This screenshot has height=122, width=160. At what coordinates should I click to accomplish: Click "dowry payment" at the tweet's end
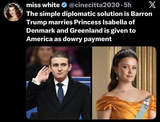tap(87, 39)
